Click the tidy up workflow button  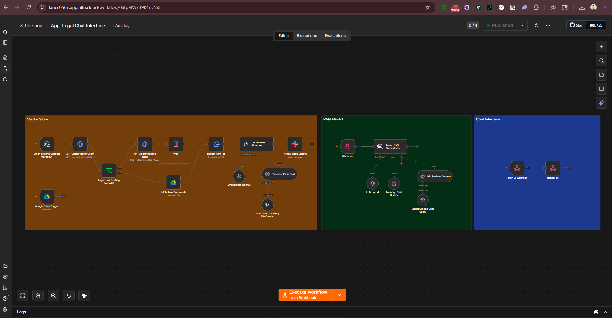tap(84, 296)
